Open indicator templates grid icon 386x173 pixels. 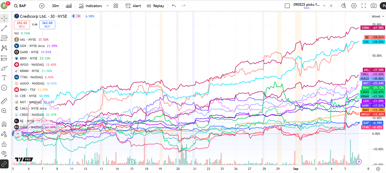pyautogui.click(x=116, y=6)
